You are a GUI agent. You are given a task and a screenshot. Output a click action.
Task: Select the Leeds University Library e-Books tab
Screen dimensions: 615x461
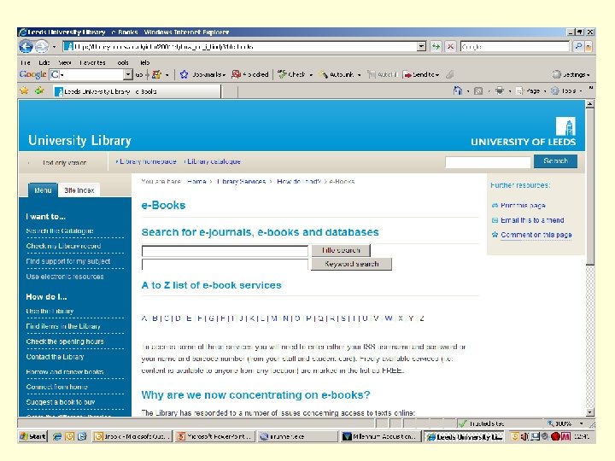(x=137, y=91)
